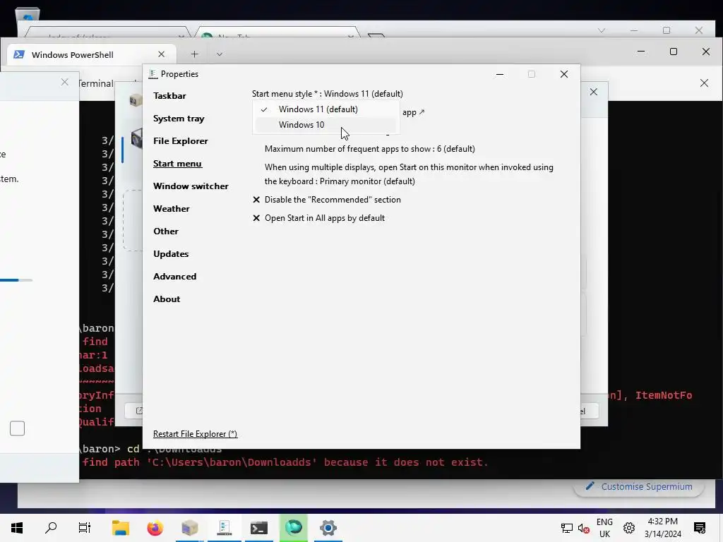Screen dimensions: 723x542
Task: Close the Terminal settings pane
Action: (x=704, y=83)
